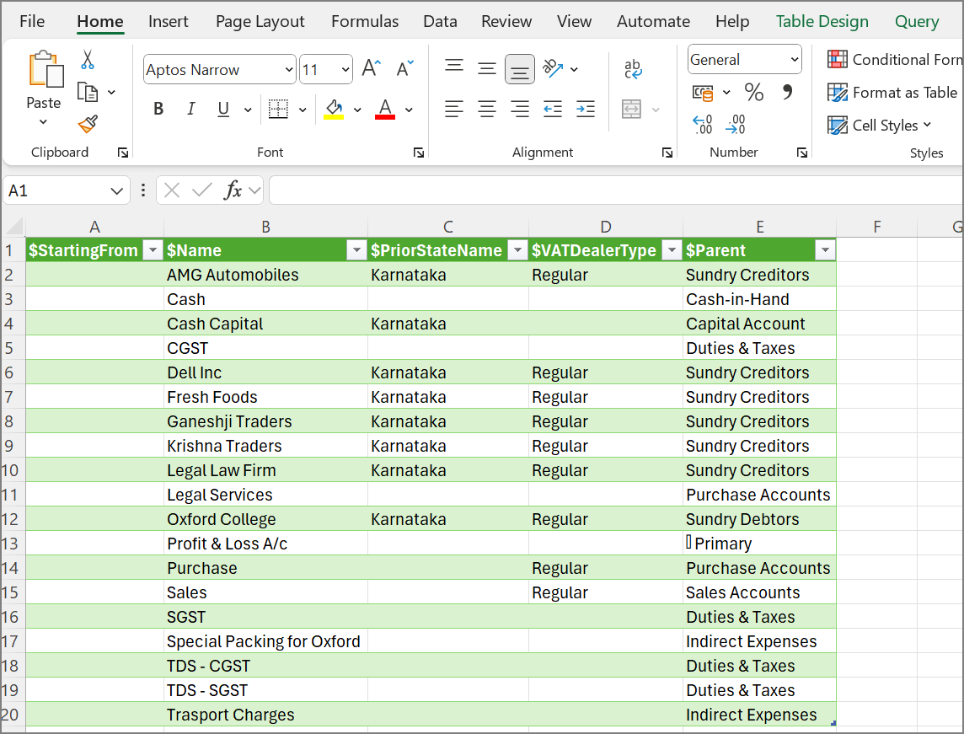Open the Fill Color palette arrow
The image size is (964, 734).
(357, 110)
